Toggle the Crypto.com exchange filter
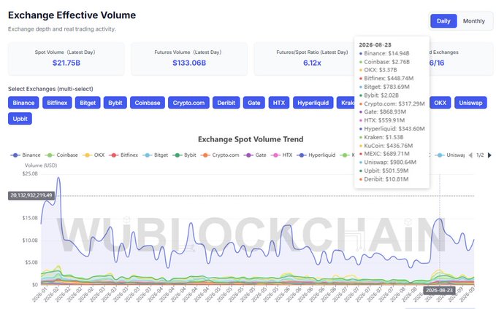496x309 pixels. (x=188, y=103)
